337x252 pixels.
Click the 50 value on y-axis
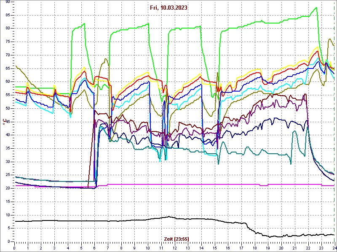pos(7,108)
